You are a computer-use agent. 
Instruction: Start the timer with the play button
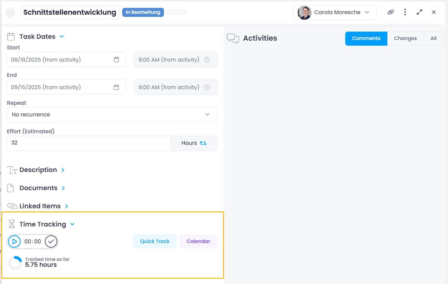[x=14, y=241]
